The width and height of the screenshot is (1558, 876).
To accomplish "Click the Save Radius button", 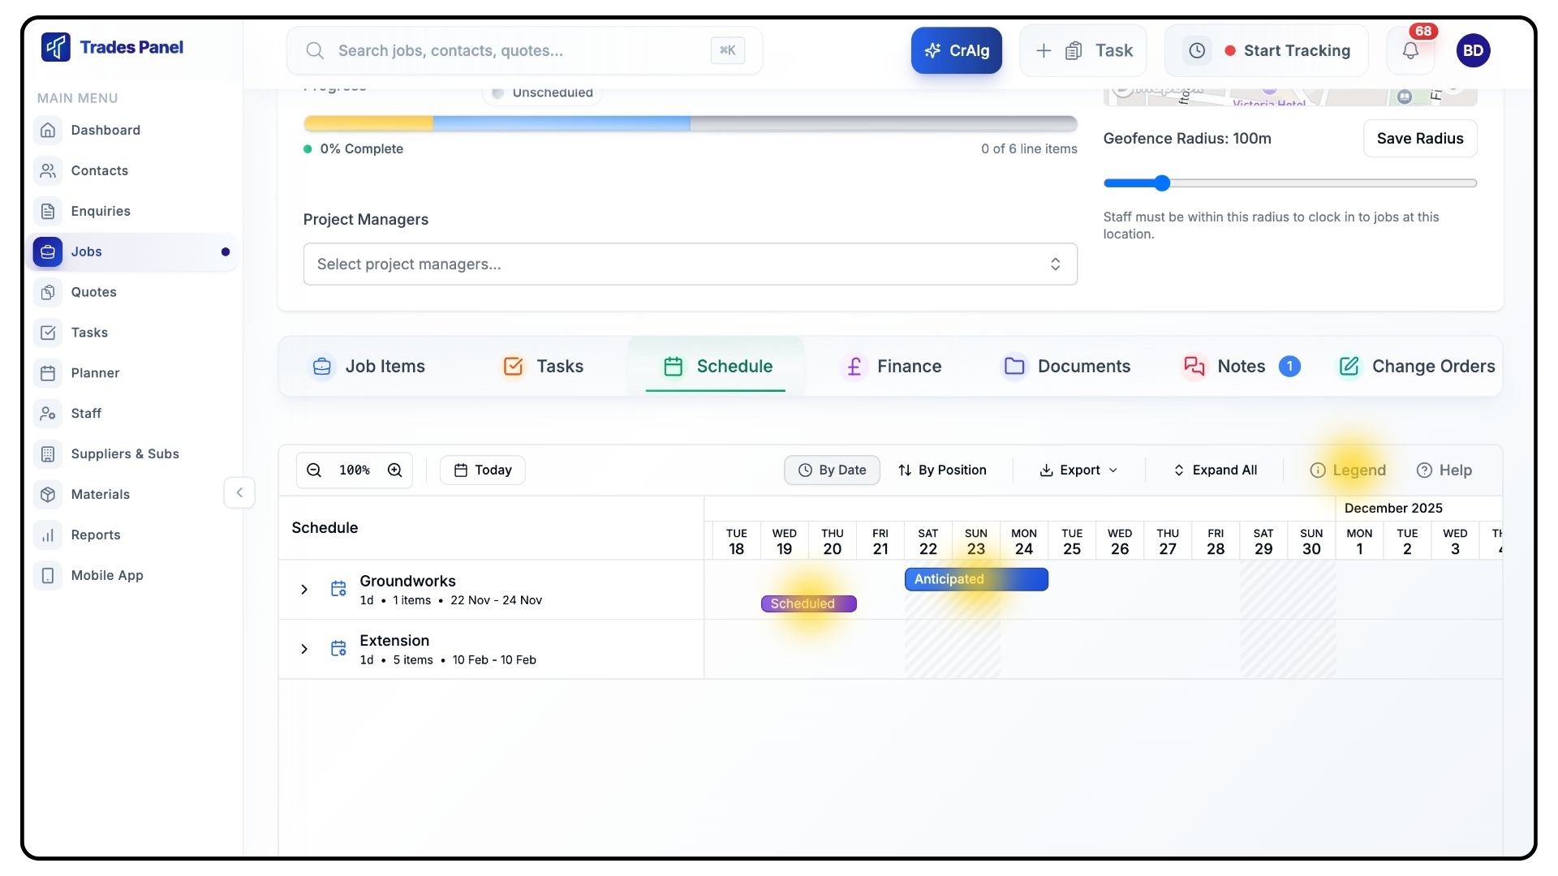I will pyautogui.click(x=1419, y=139).
